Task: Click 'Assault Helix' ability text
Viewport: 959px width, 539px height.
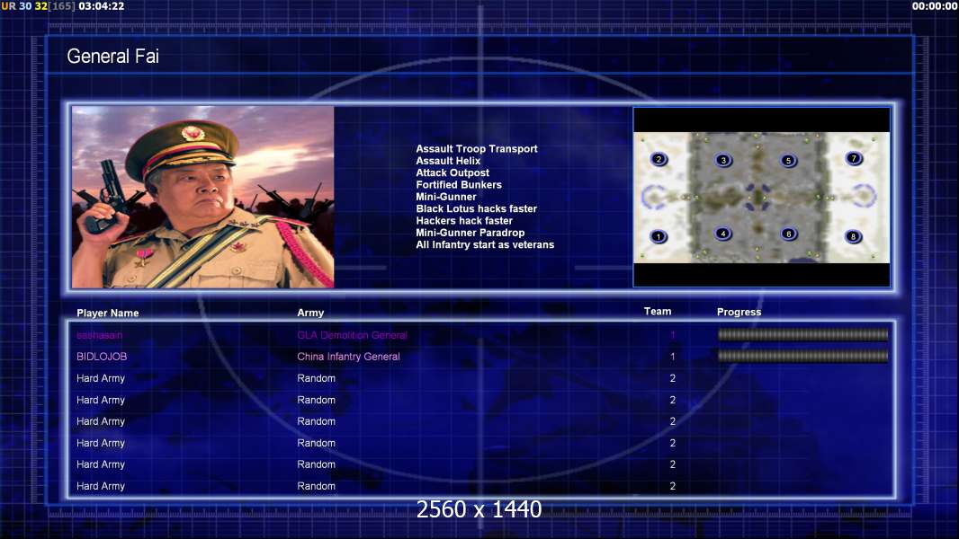Action: click(x=448, y=161)
